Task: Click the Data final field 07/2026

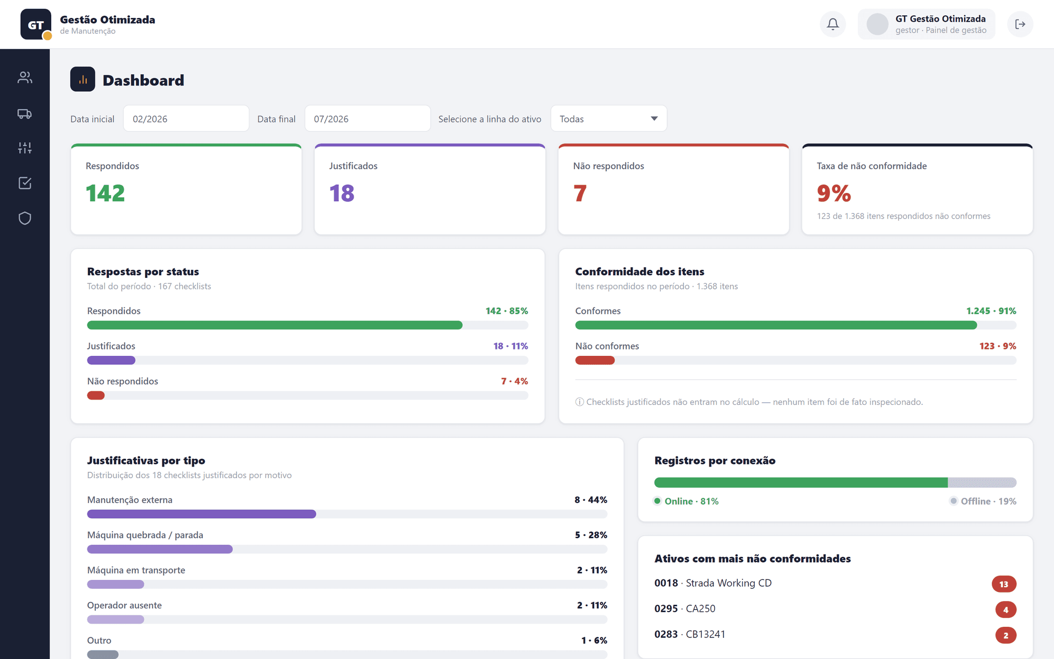Action: pos(367,119)
